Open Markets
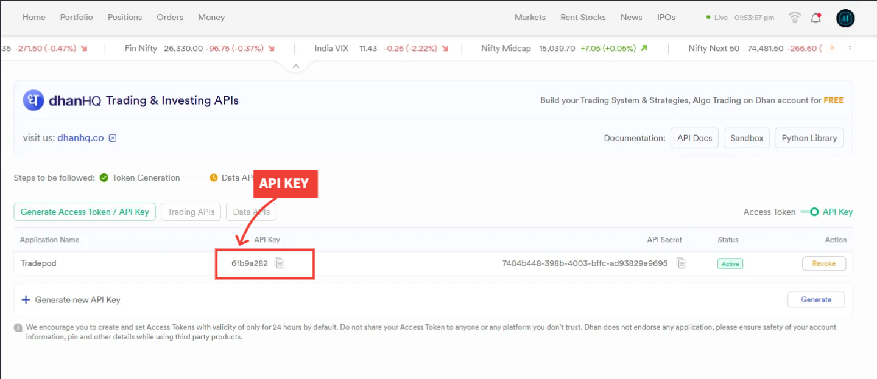877x379 pixels. 530,18
